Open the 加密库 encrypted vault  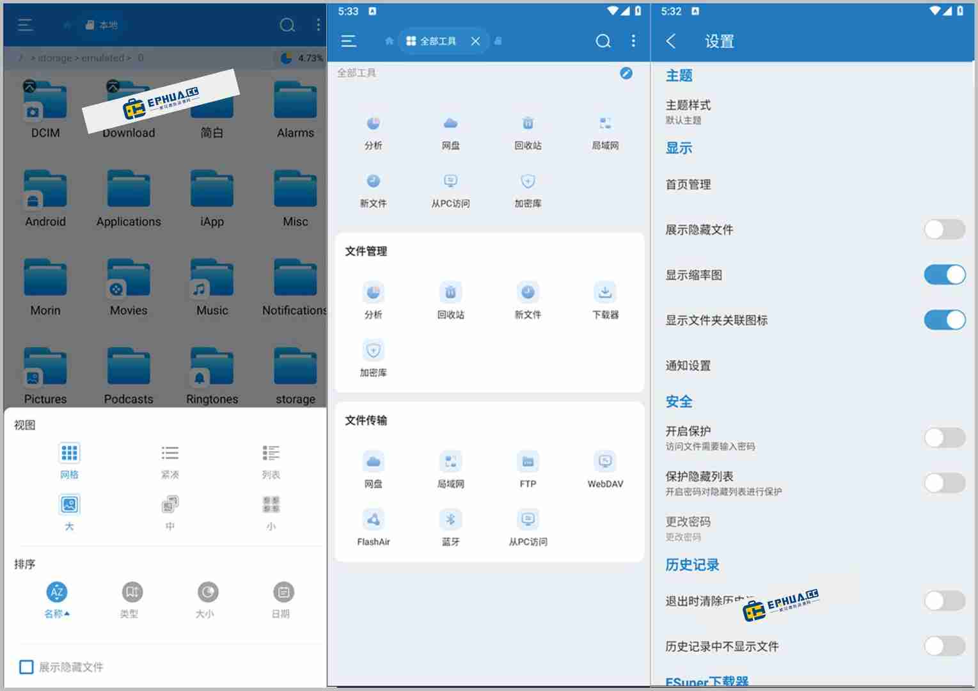(x=527, y=190)
